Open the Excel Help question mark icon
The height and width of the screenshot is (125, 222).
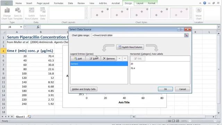click(x=205, y=3)
